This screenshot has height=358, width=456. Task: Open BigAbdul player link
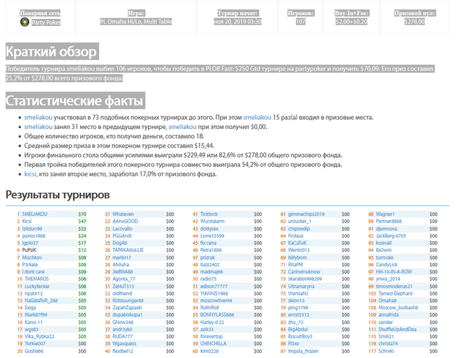(x=298, y=329)
